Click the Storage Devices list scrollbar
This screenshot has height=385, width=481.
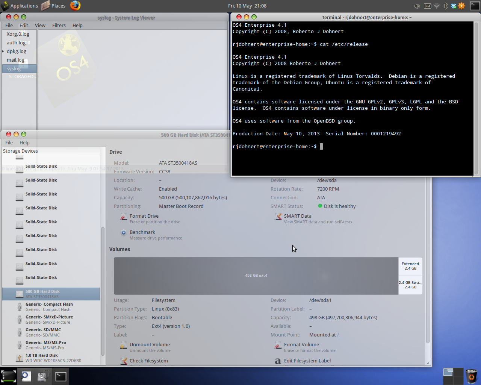tap(103, 291)
